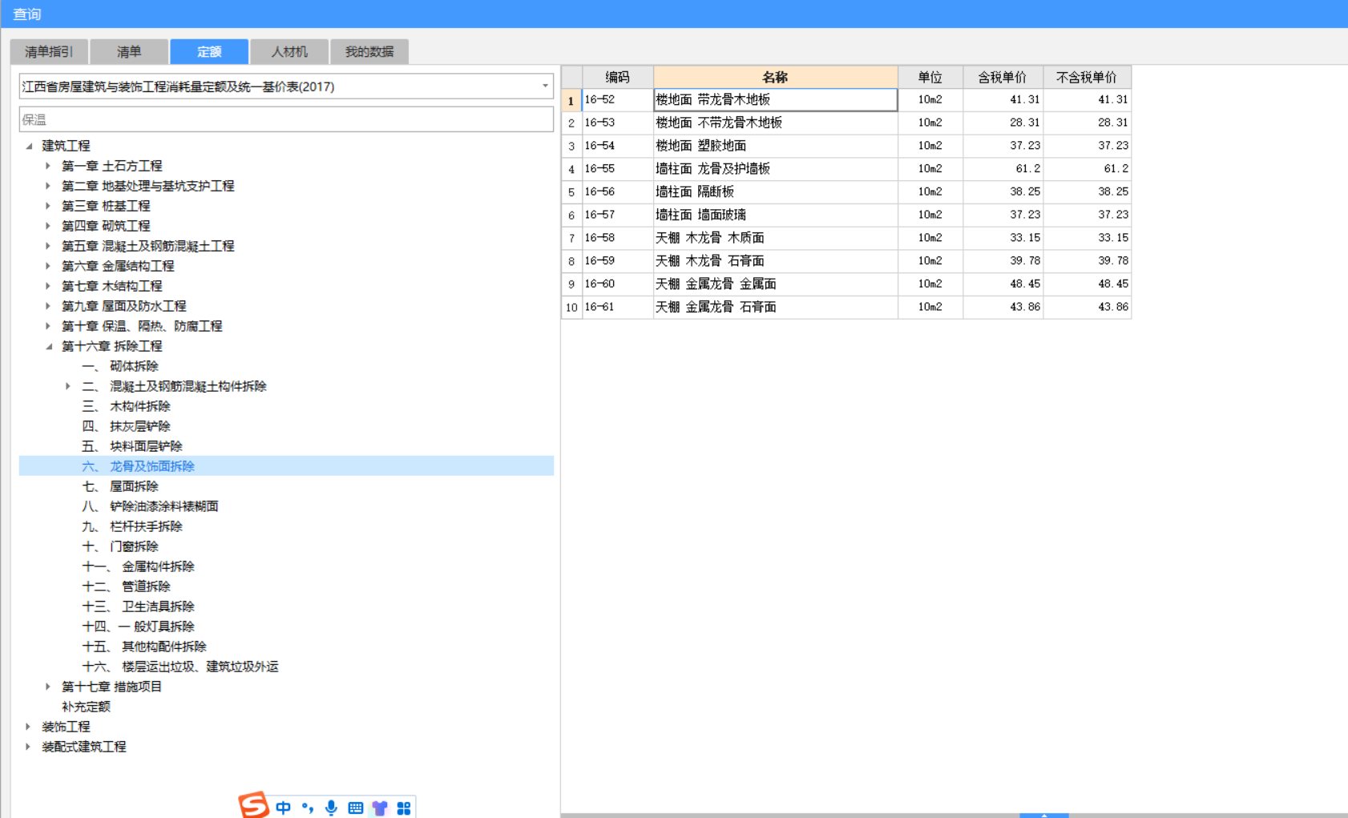Select cell 墙柱面 墙面玻璃
The height and width of the screenshot is (818, 1348).
click(775, 215)
